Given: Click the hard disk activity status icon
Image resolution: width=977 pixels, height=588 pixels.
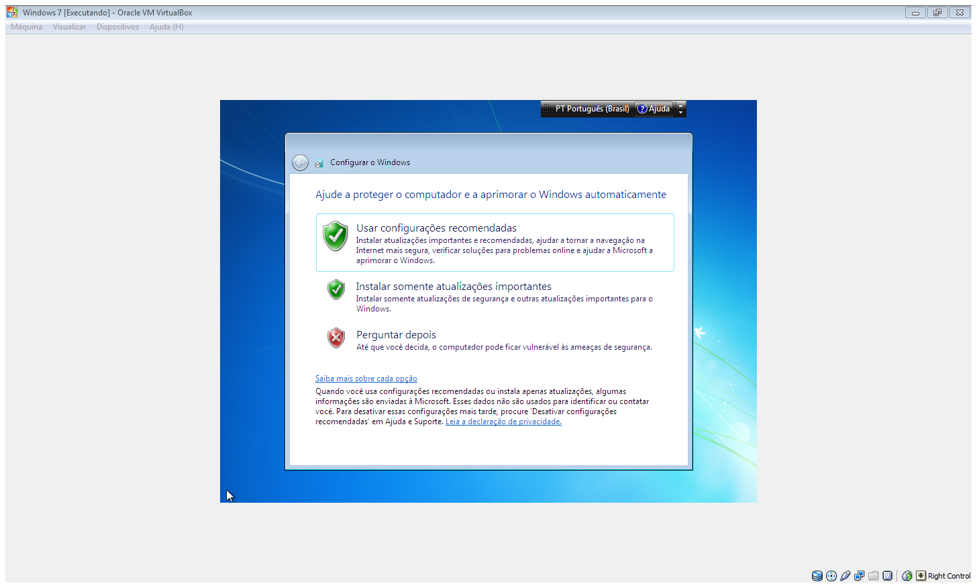Looking at the screenshot, I should click(x=817, y=576).
